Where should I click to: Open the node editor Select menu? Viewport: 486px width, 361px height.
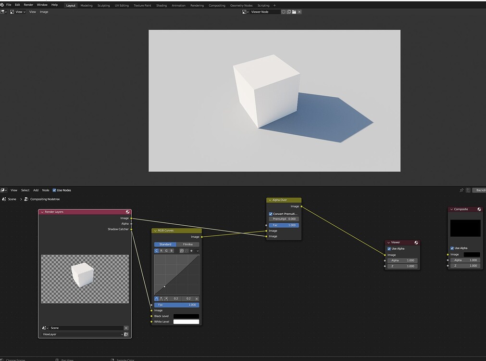point(25,190)
